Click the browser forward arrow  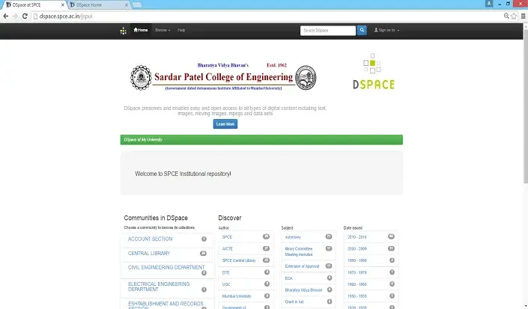15,16
